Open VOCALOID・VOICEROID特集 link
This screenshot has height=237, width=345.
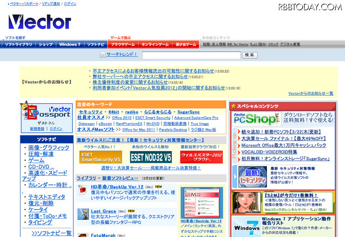pos(269,152)
